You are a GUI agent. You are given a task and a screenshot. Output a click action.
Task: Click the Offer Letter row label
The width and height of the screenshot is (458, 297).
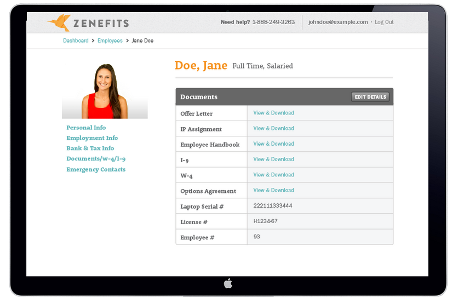(197, 113)
